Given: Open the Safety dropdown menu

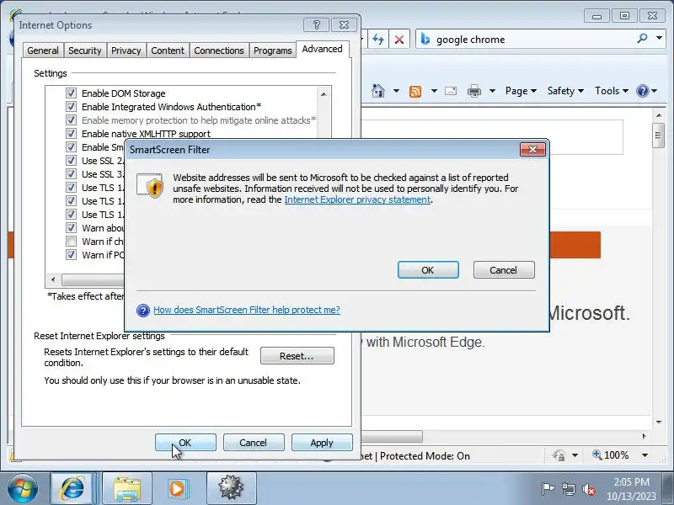Looking at the screenshot, I should [565, 91].
